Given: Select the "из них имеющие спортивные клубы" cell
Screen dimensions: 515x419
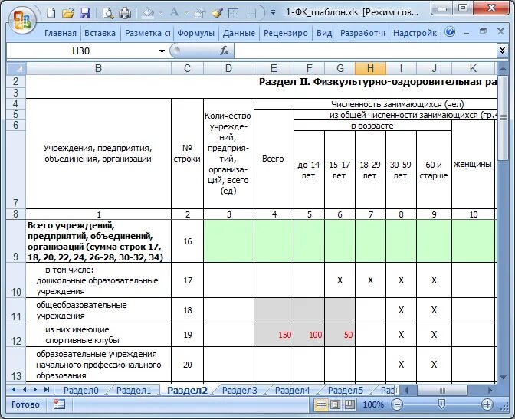Looking at the screenshot, I should [x=98, y=334].
